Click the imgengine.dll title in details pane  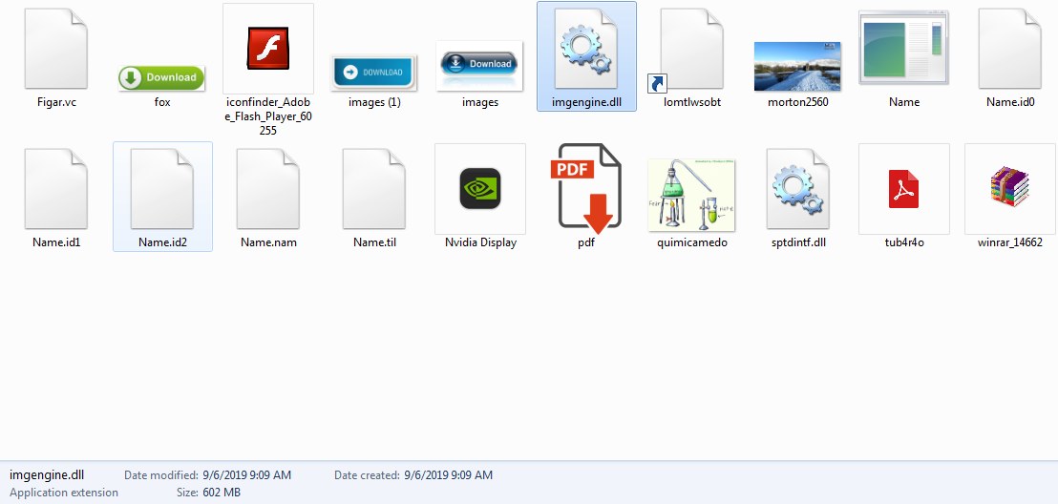tap(47, 475)
